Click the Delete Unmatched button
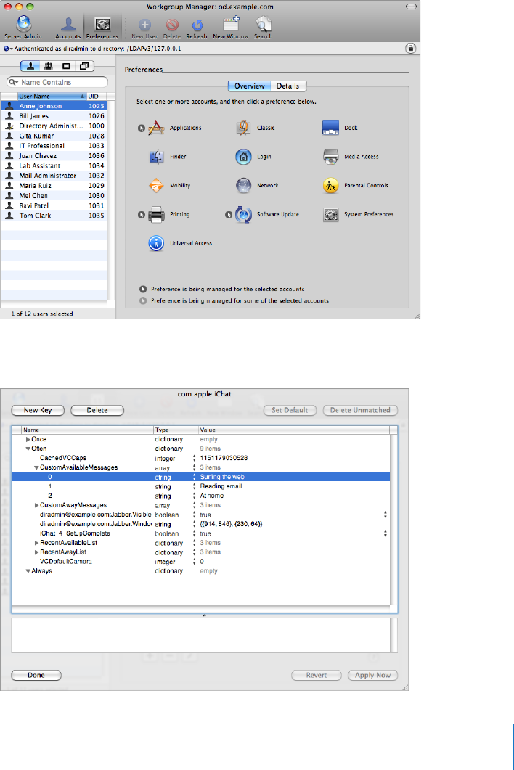 pos(360,410)
